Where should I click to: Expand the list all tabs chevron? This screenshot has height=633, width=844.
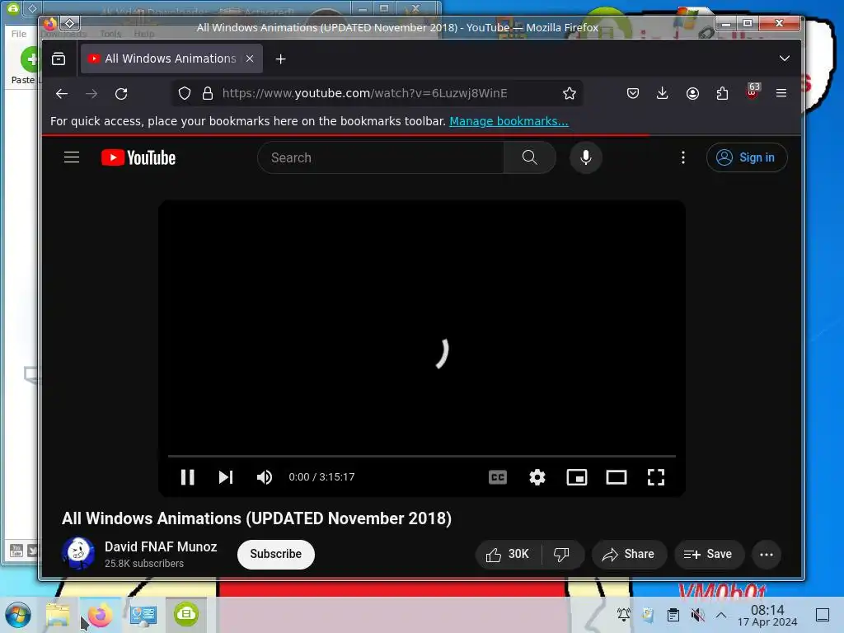pos(785,59)
